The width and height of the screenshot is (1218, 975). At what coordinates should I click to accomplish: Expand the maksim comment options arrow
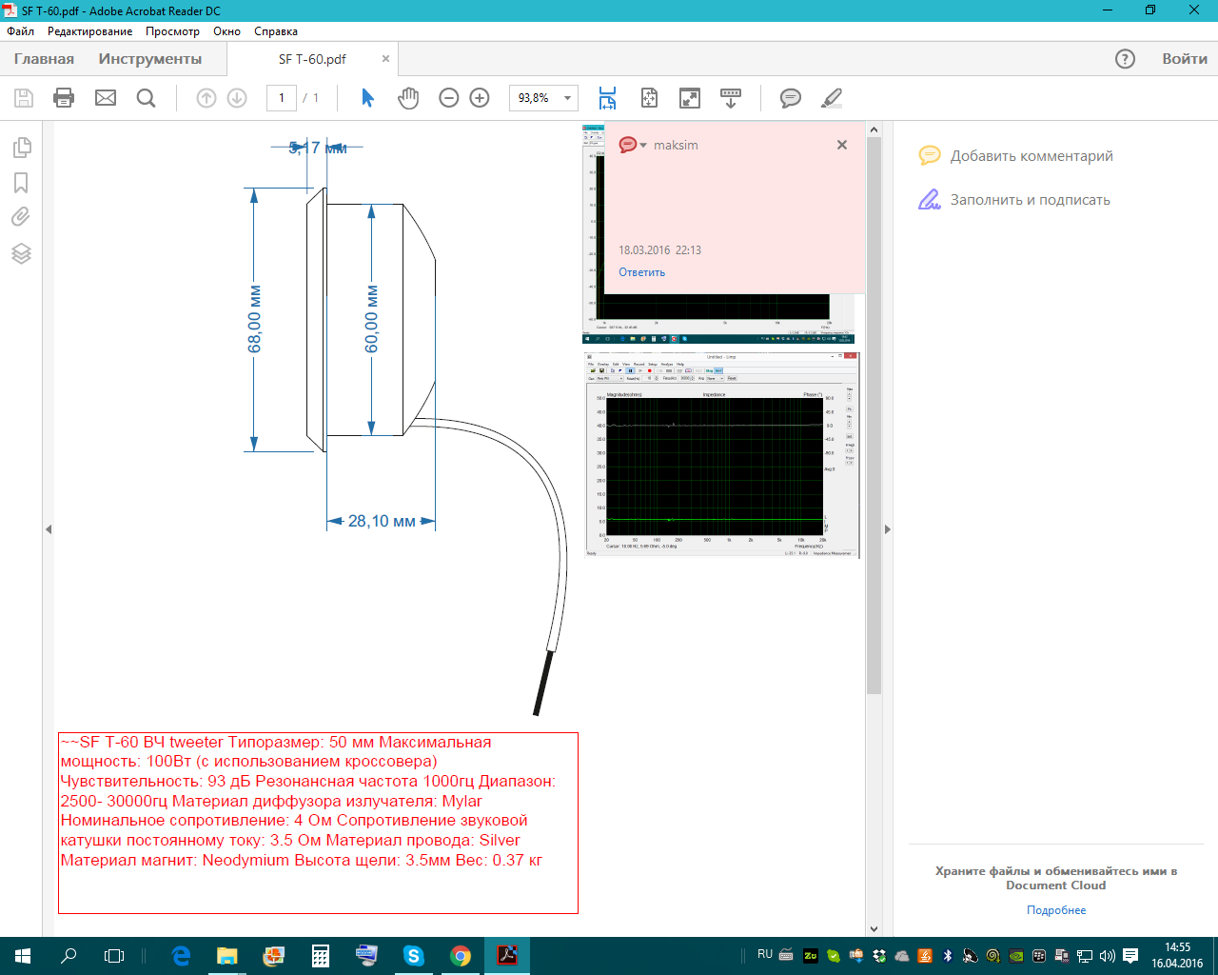(x=644, y=146)
